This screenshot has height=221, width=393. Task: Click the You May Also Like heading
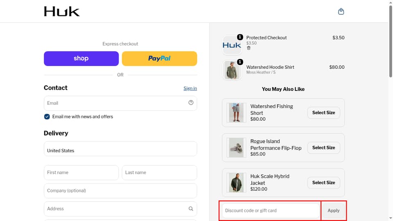pyautogui.click(x=283, y=89)
